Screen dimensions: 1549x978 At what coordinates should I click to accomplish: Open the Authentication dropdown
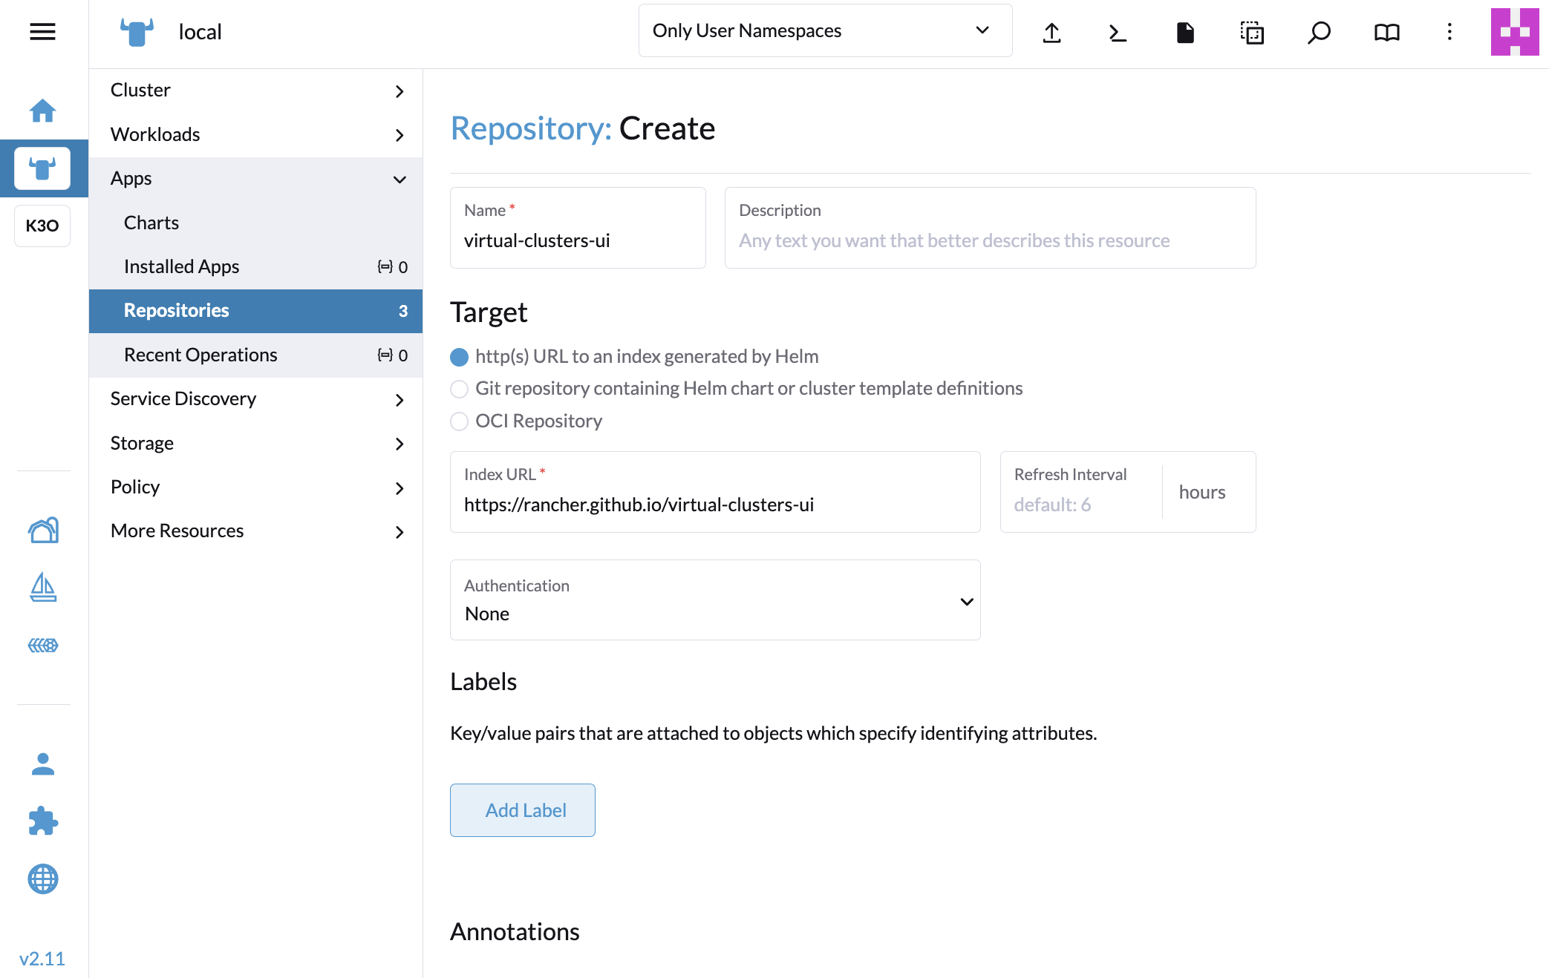pyautogui.click(x=714, y=600)
